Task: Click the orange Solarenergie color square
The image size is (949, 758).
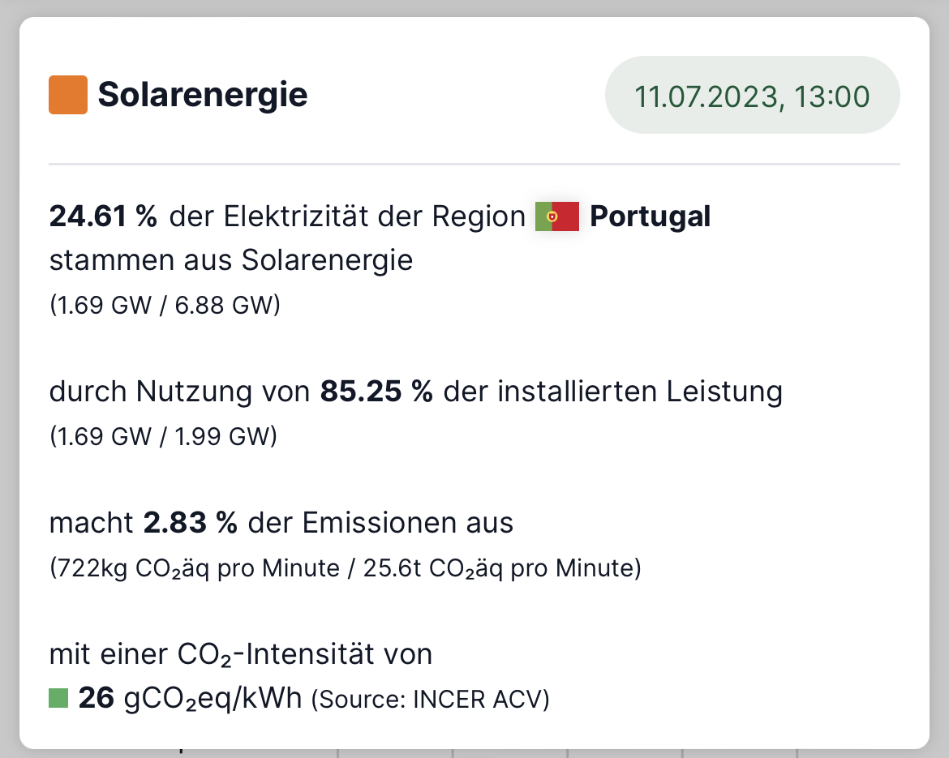Action: pyautogui.click(x=68, y=95)
